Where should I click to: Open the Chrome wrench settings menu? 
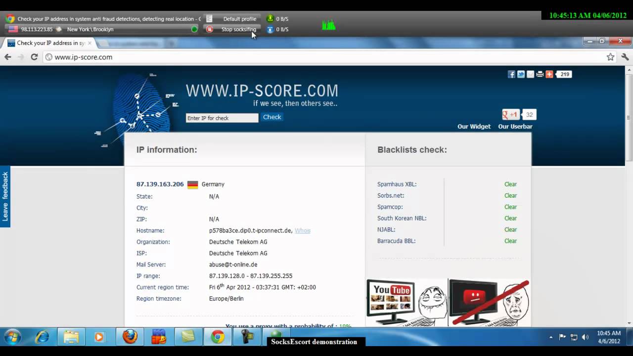click(x=625, y=57)
